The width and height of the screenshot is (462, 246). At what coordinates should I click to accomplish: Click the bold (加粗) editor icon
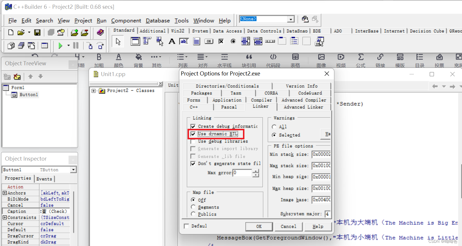click(99, 57)
